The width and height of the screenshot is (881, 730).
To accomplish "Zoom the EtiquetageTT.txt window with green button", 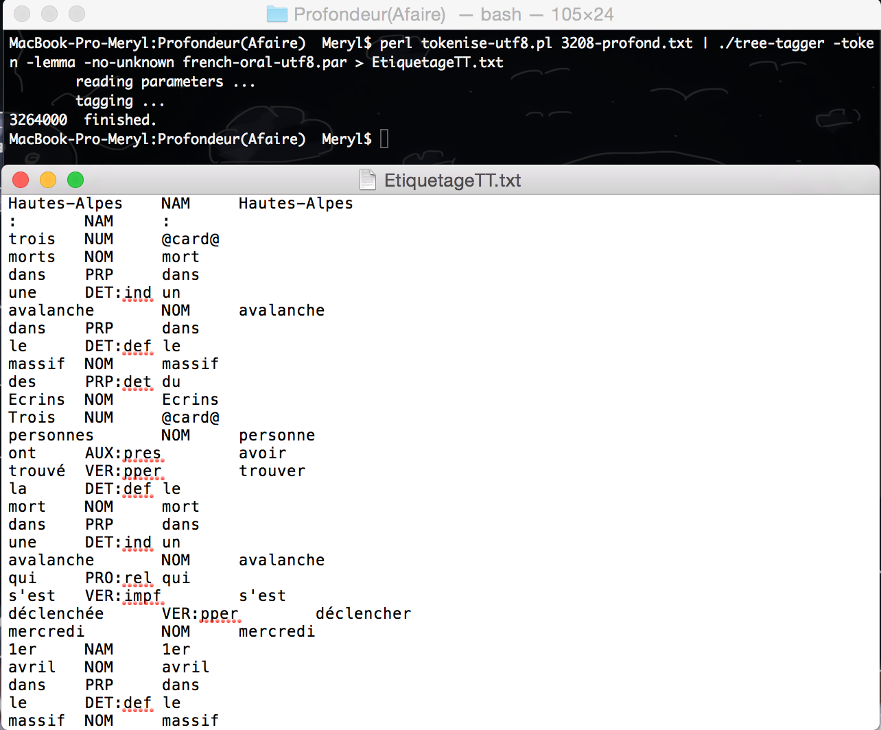I will pos(75,180).
